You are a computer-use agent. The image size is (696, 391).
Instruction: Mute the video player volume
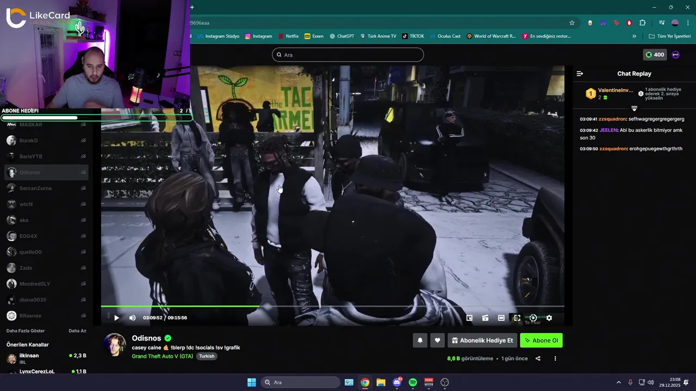(x=132, y=318)
